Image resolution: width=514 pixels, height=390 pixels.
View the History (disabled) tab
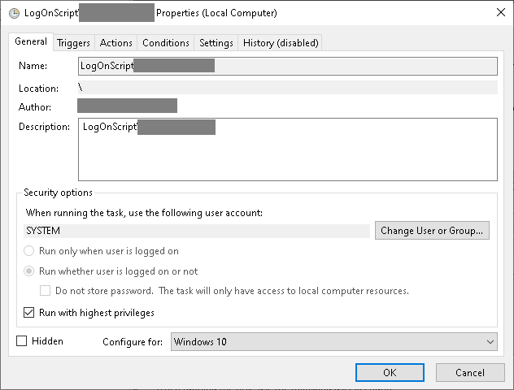click(281, 43)
